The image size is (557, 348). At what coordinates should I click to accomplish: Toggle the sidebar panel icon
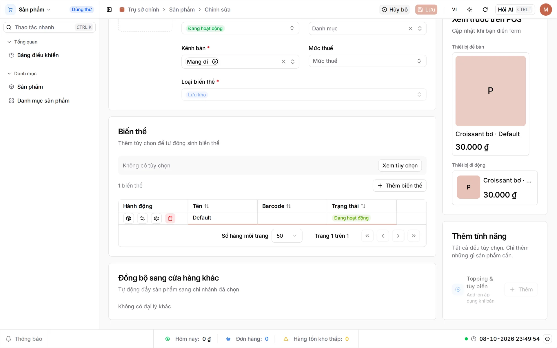tap(109, 10)
